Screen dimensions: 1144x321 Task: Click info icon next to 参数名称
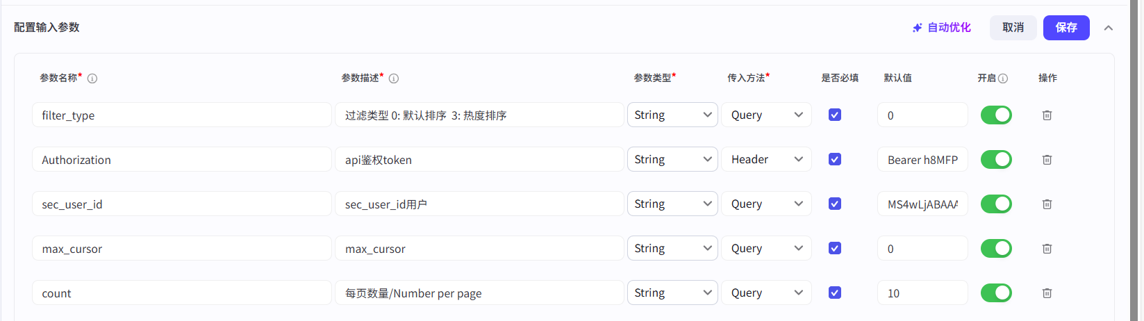coord(92,79)
